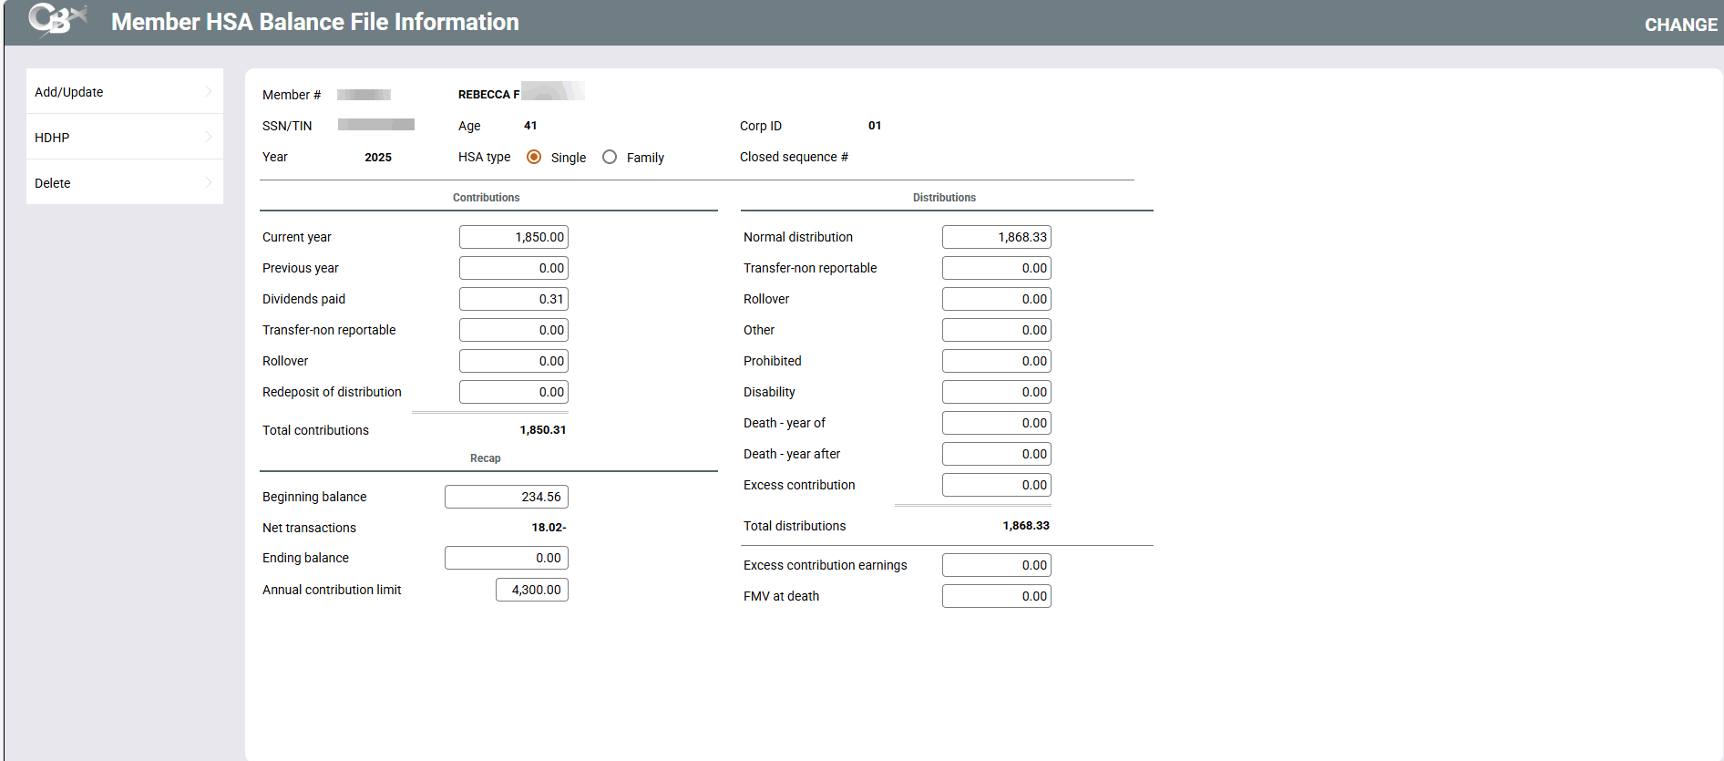The width and height of the screenshot is (1724, 761).
Task: Click the Redeposit of distribution field
Action: (514, 392)
